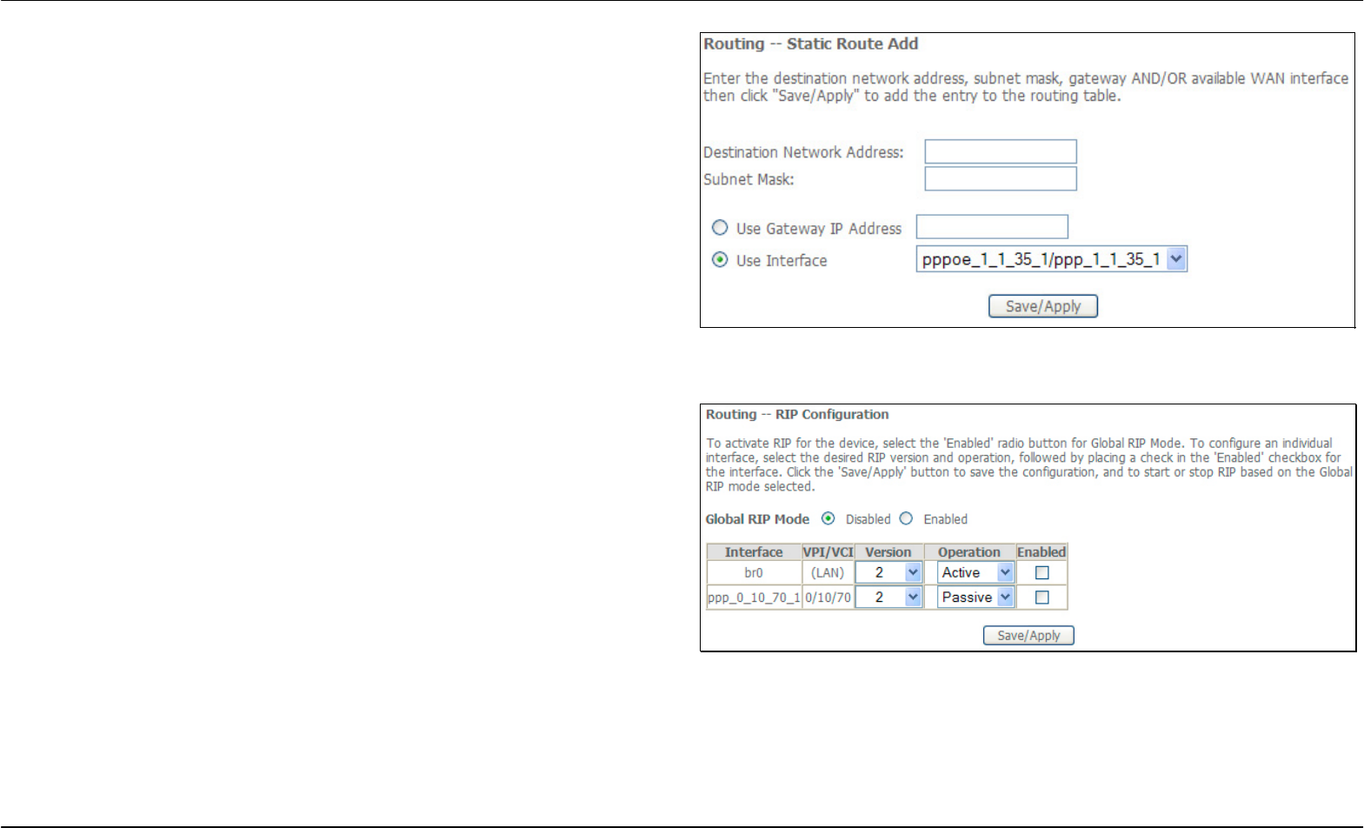Click the Interface column header

point(754,552)
